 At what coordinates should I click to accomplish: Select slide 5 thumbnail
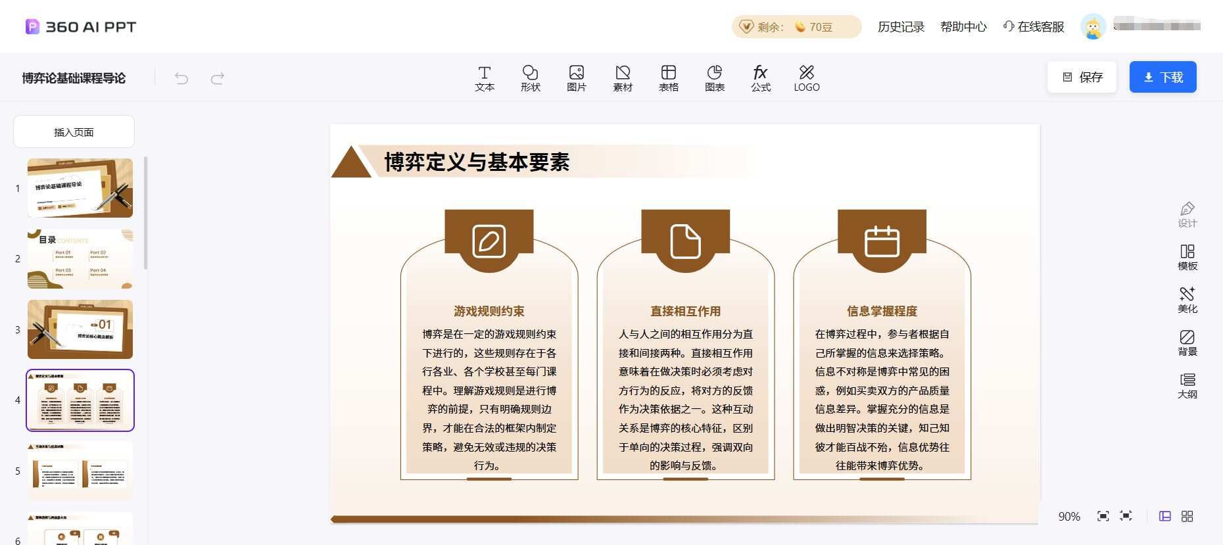coord(80,471)
